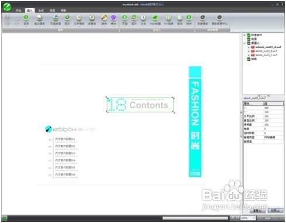Viewport: 286px width, 223px height.
Task: Click the 属性 column header
Action: click(x=253, y=104)
